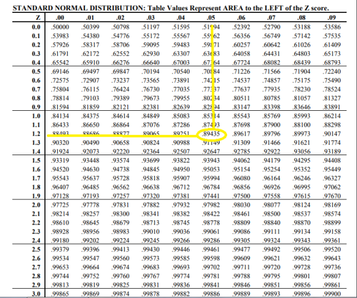Select the .00 column header

pyautogui.click(x=60, y=17)
